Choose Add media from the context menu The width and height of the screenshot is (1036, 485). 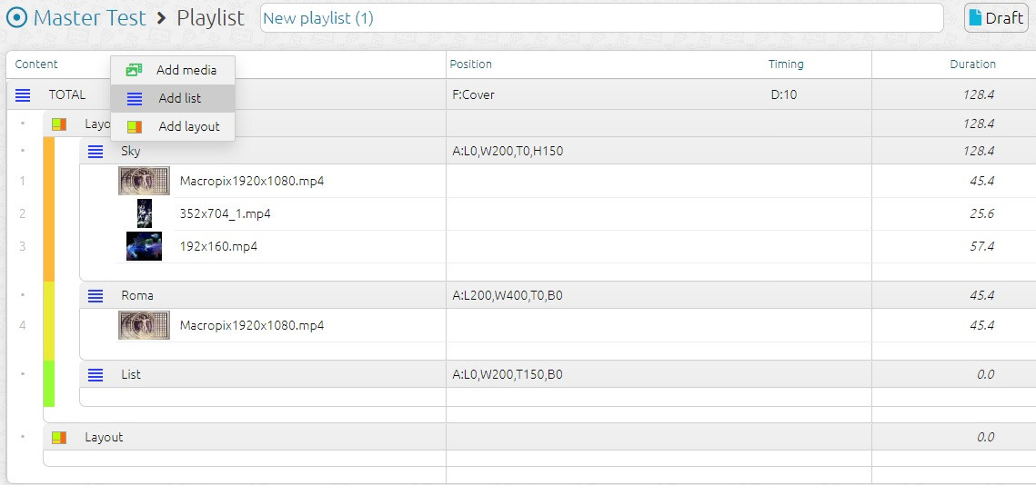pos(186,70)
